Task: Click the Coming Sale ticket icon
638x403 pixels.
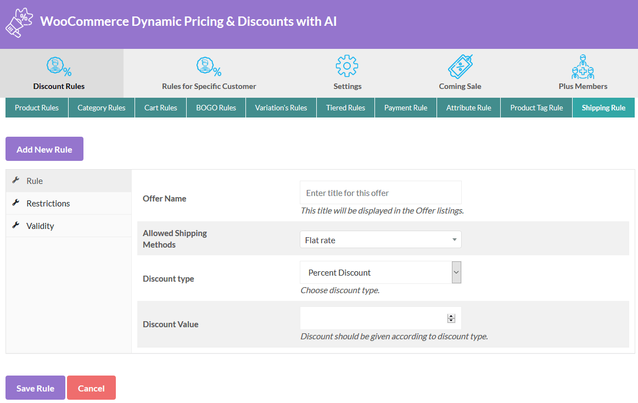Action: (x=460, y=67)
